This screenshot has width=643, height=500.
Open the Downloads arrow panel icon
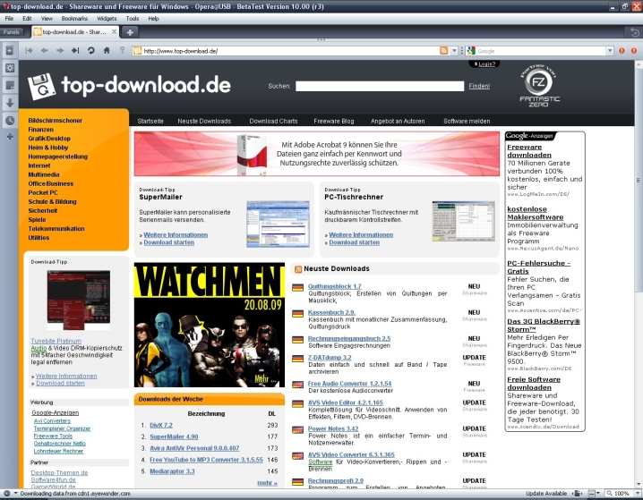[10, 103]
